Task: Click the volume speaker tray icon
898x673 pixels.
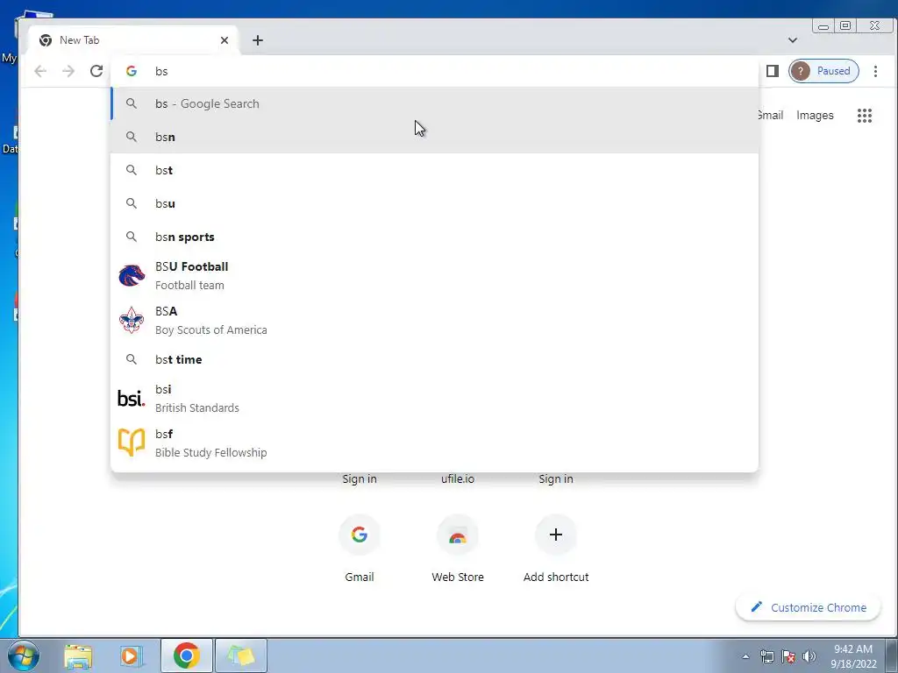Action: pyautogui.click(x=809, y=656)
